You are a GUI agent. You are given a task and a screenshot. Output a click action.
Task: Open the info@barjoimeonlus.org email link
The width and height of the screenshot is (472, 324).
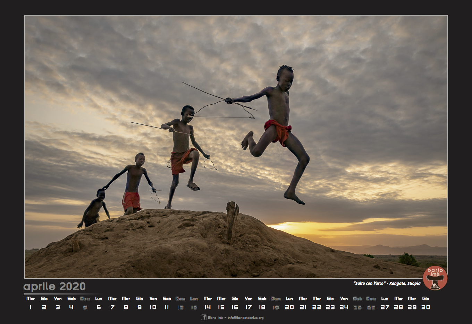246,317
